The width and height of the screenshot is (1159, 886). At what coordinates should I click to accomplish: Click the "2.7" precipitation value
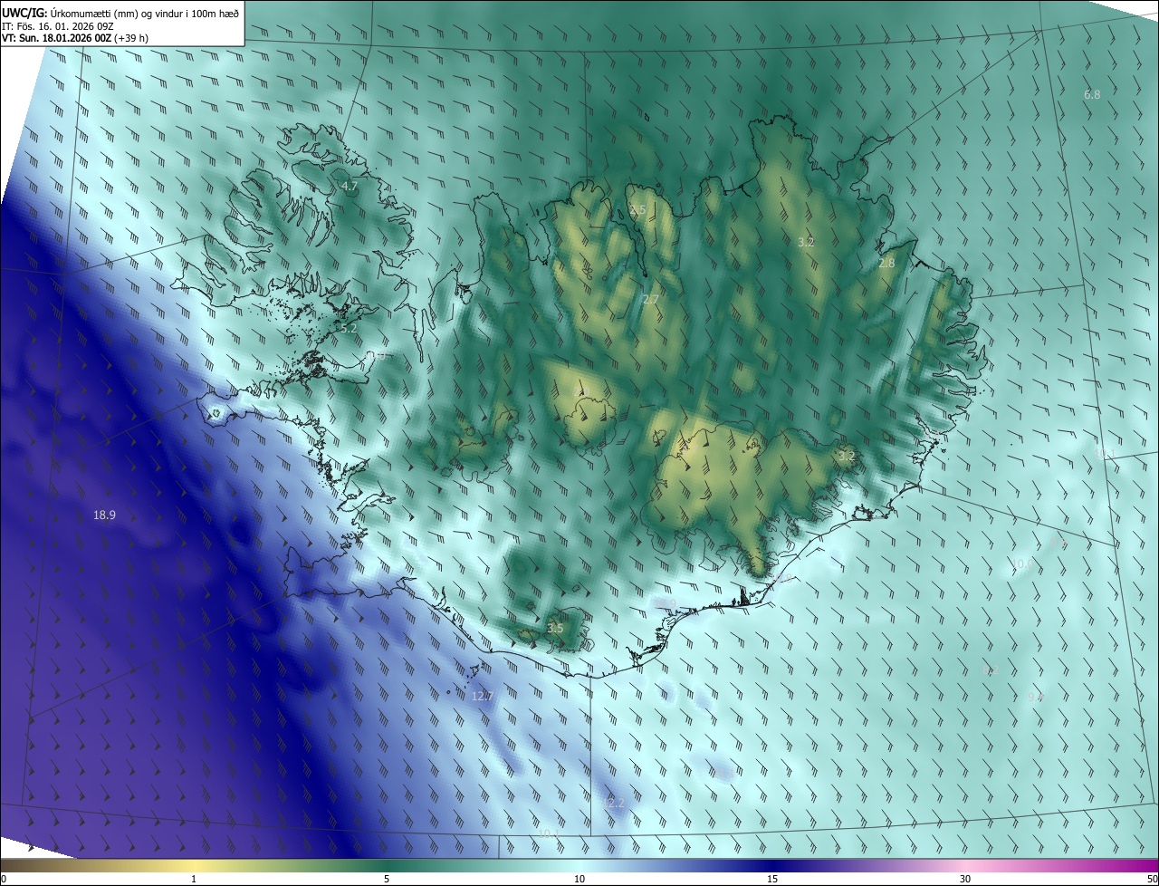point(650,299)
